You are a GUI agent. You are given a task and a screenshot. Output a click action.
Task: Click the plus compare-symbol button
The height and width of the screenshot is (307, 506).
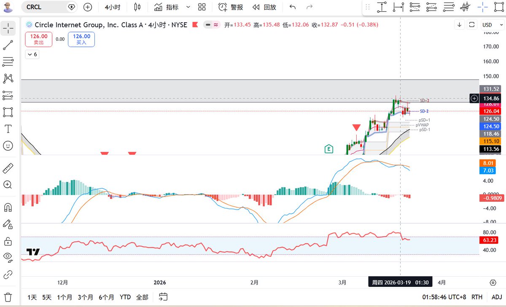[87, 7]
